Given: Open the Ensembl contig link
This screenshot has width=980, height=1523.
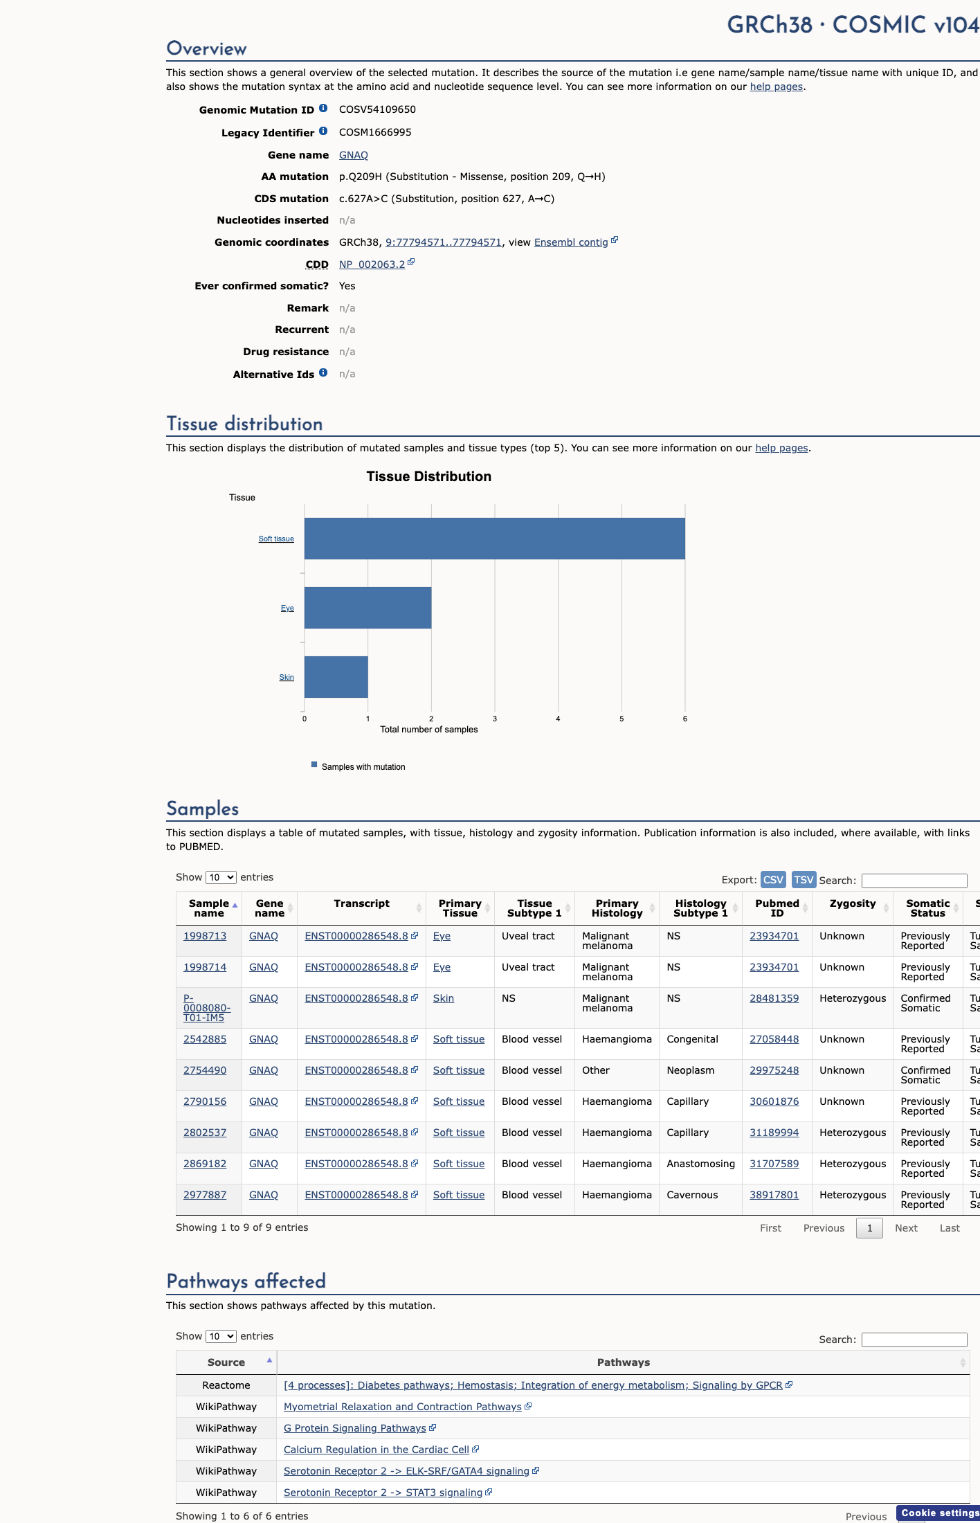Looking at the screenshot, I should [571, 242].
